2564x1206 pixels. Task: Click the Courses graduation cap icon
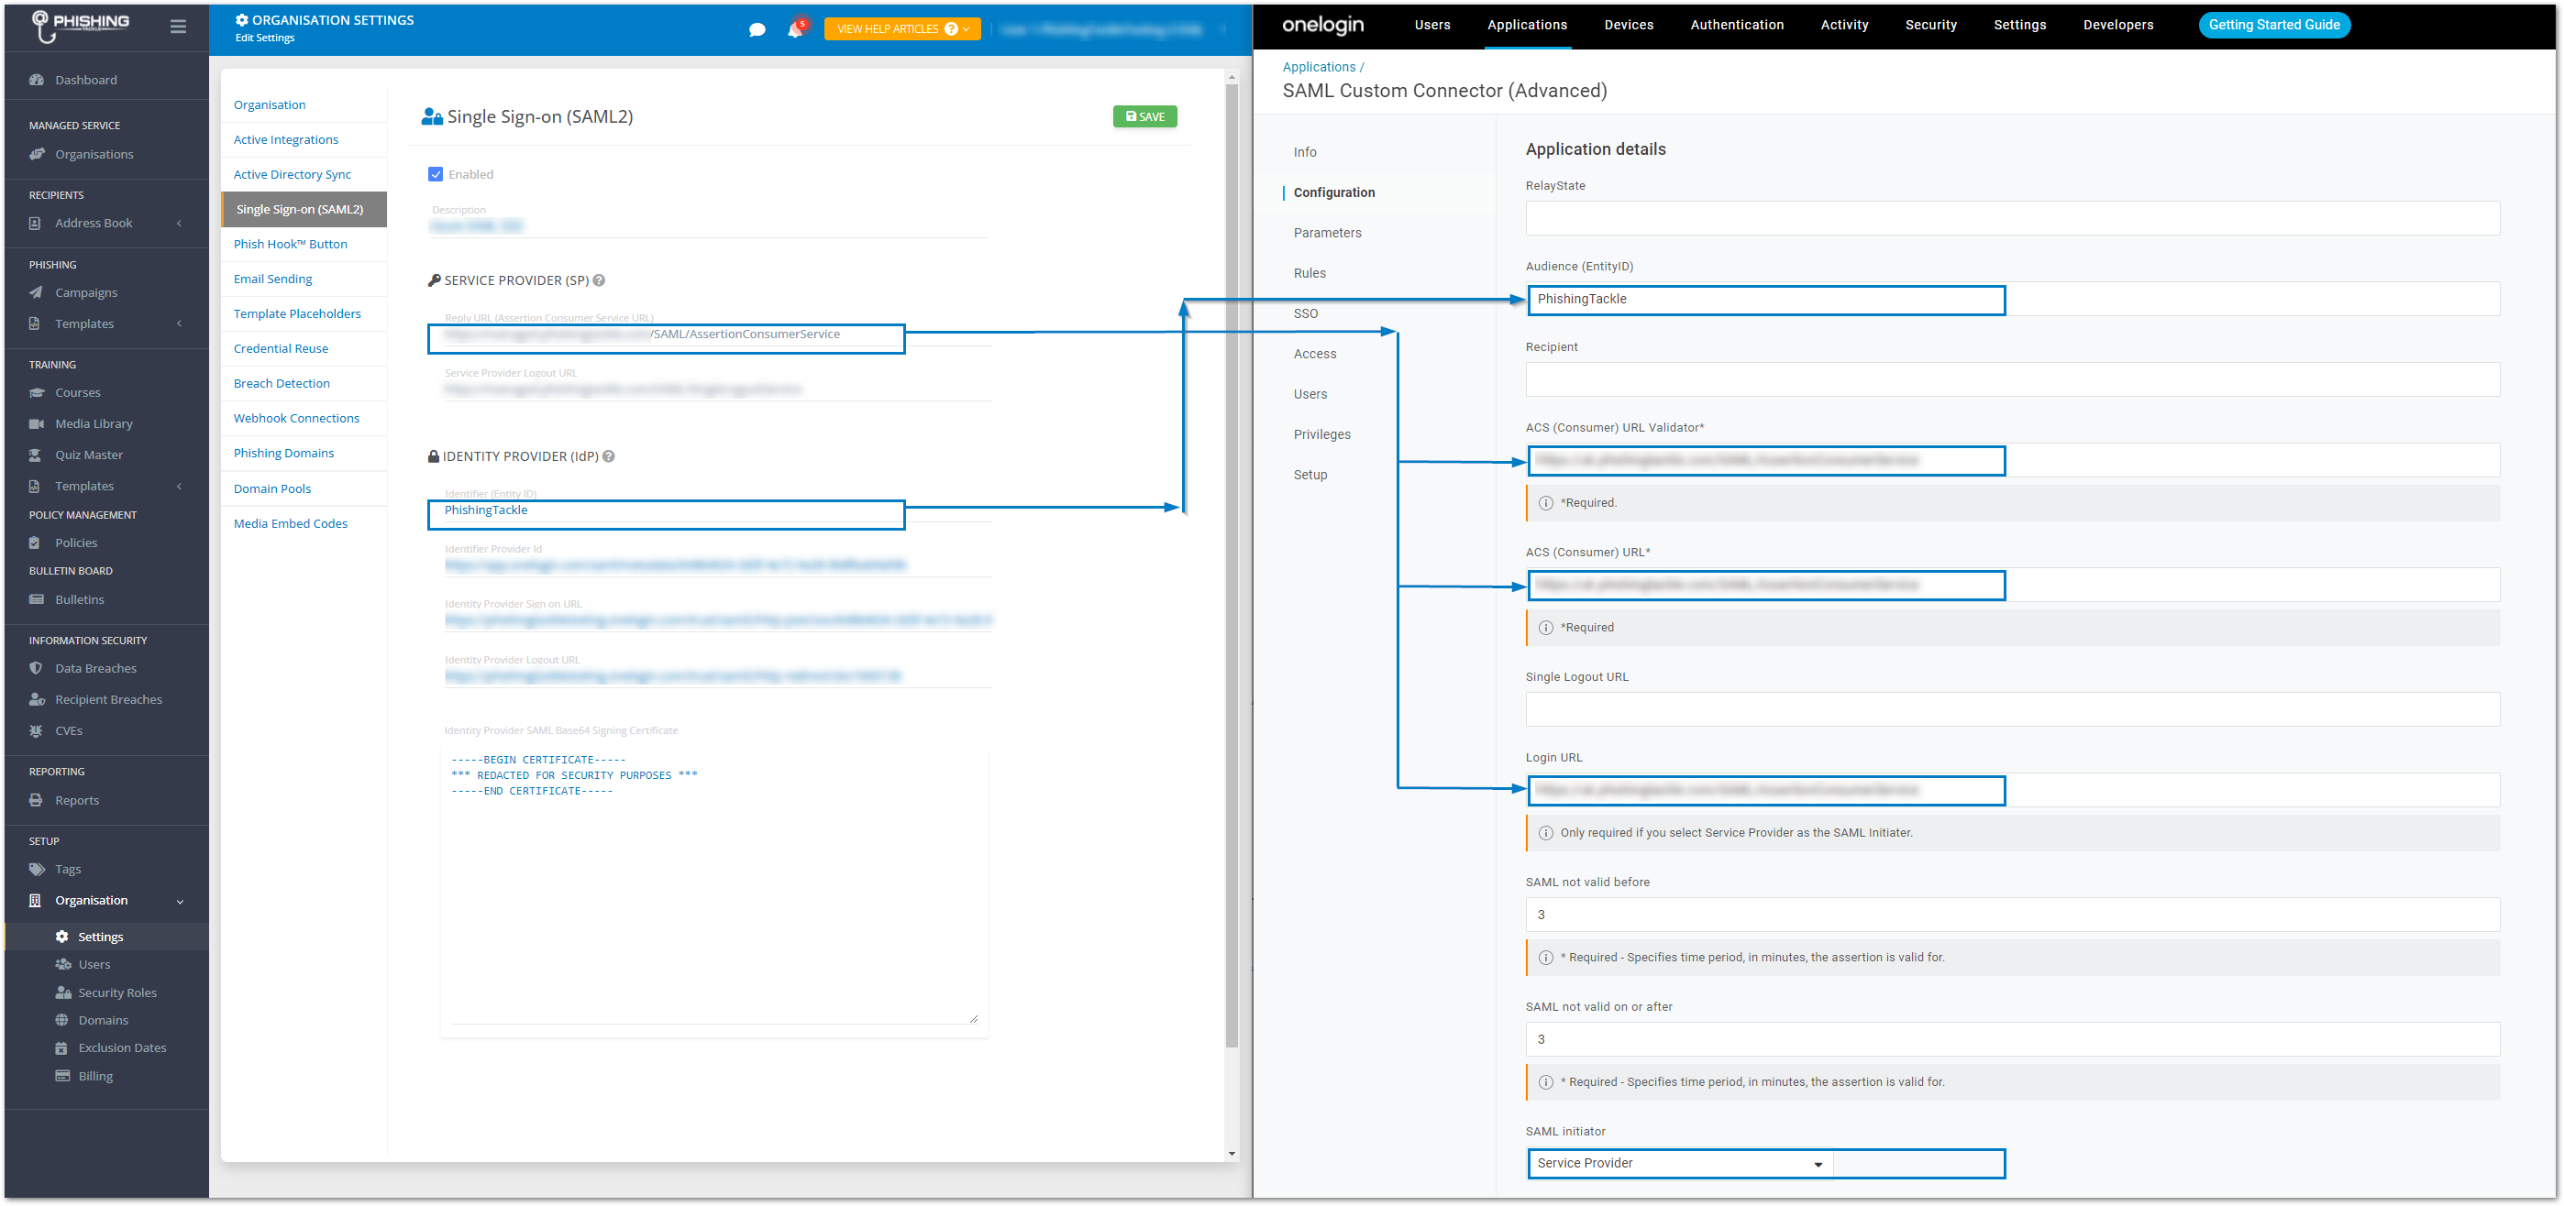(x=36, y=393)
